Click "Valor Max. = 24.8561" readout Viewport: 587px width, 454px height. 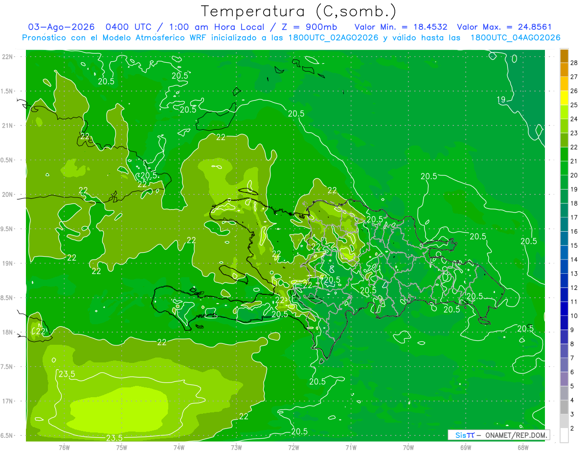[504, 27]
